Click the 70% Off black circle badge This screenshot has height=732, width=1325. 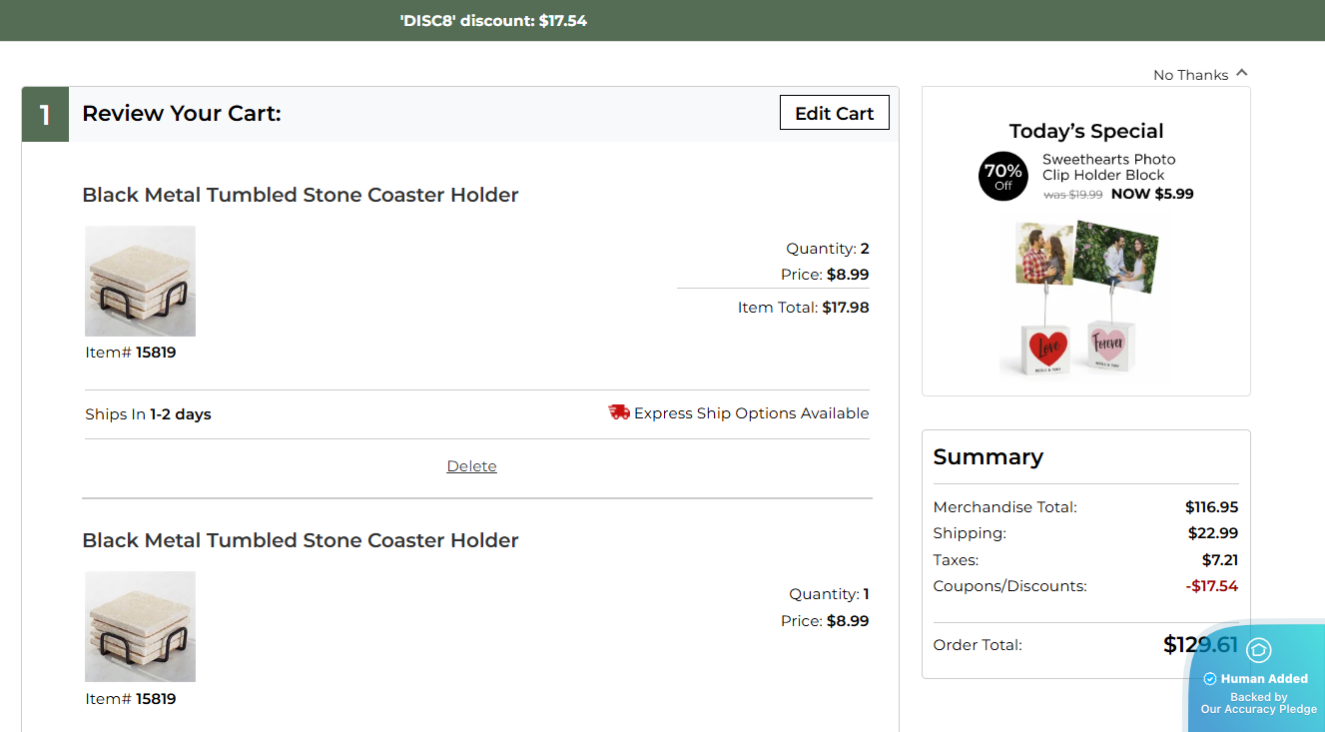[x=1002, y=177]
